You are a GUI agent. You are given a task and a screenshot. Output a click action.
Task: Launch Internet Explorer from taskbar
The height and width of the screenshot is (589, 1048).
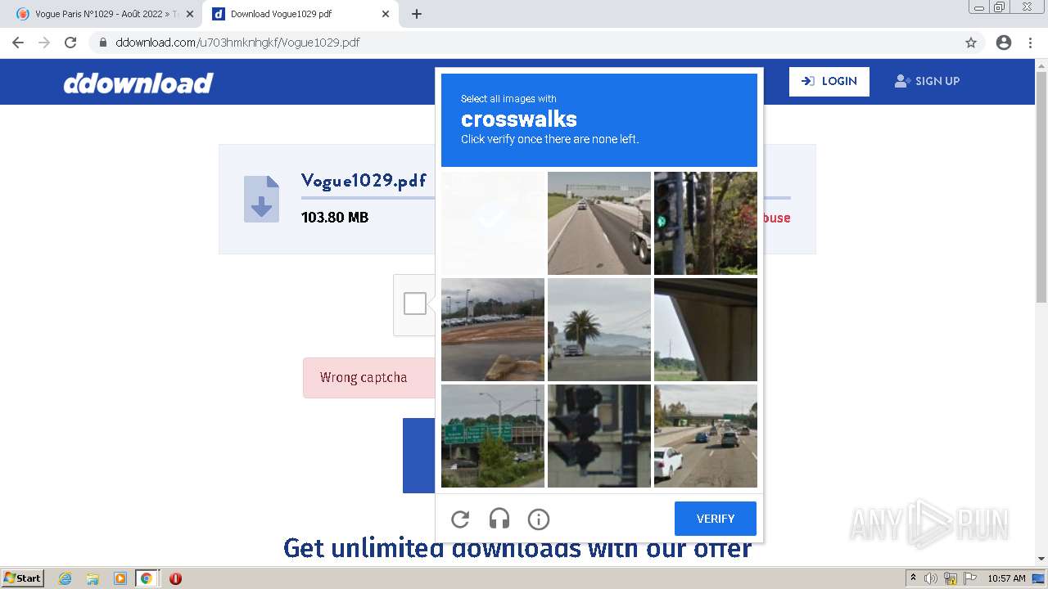(x=65, y=578)
